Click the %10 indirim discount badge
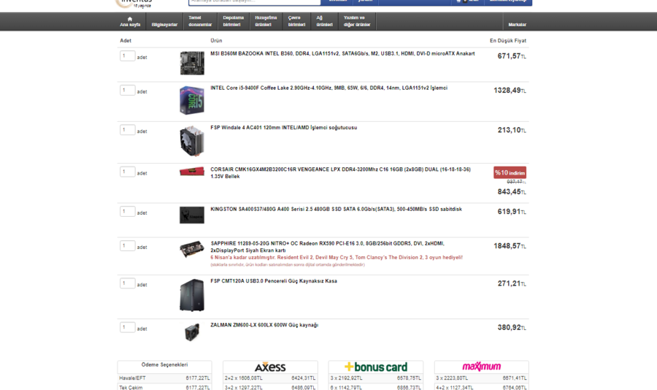The image size is (657, 390). pos(510,173)
